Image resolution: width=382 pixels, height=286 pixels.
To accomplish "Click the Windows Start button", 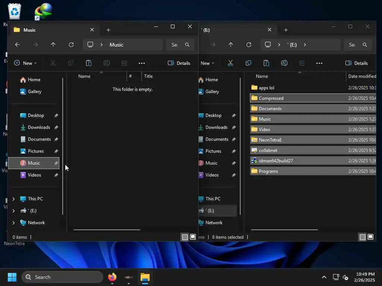I will click(x=12, y=277).
